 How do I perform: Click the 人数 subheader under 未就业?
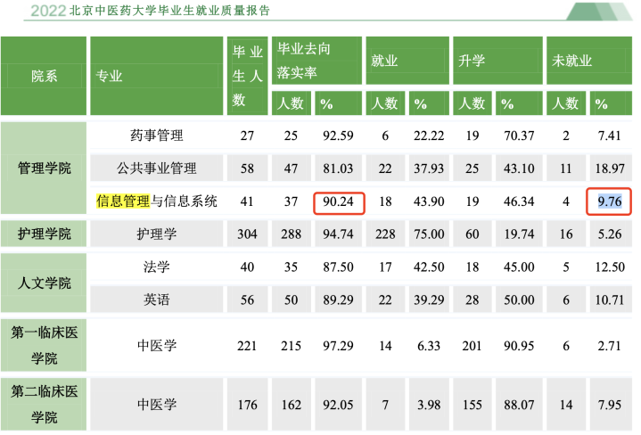click(566, 103)
